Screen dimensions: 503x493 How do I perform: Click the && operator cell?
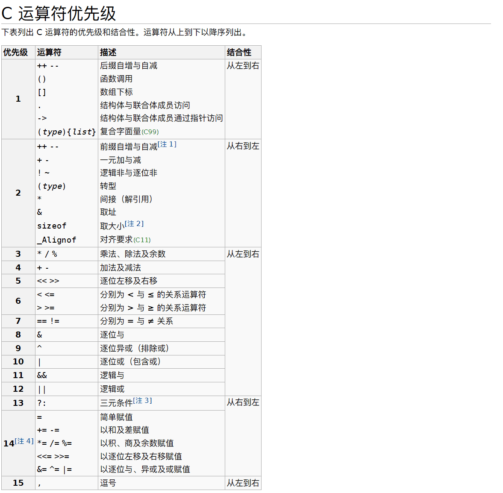point(67,375)
